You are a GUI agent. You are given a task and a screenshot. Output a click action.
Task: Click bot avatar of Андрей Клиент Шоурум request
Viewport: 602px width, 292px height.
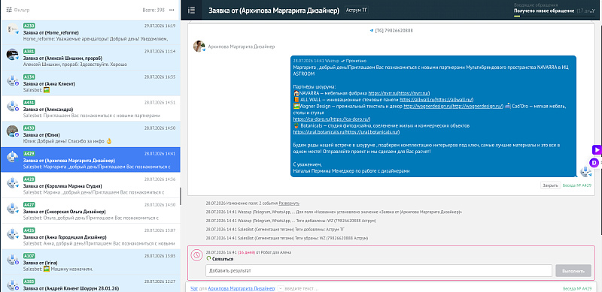point(13,285)
